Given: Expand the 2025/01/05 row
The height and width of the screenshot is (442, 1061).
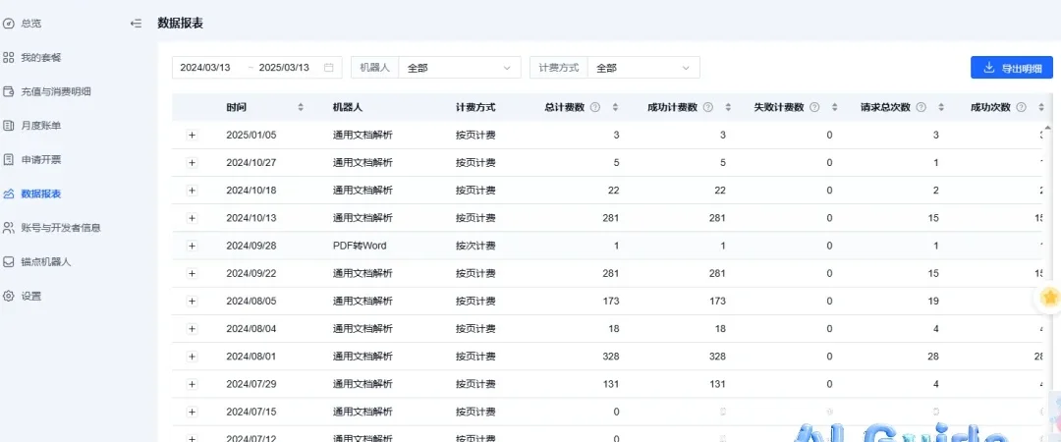Looking at the screenshot, I should (193, 135).
